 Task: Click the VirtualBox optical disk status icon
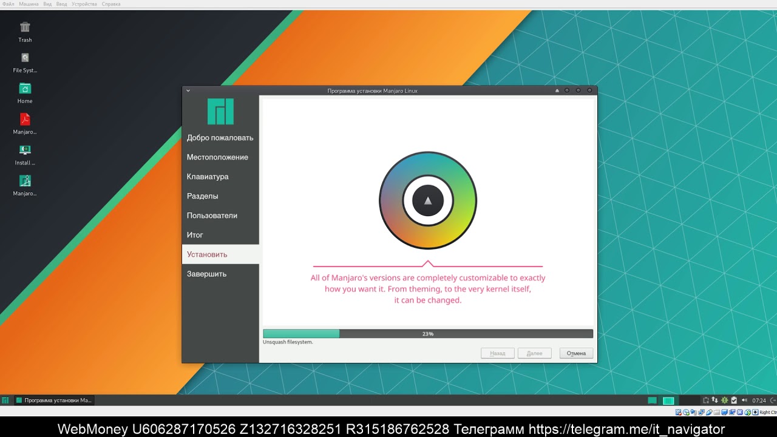pos(686,412)
